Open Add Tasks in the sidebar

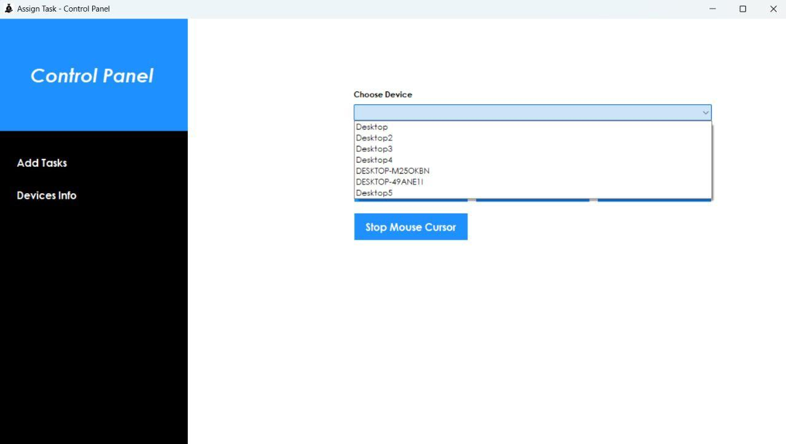(x=42, y=163)
